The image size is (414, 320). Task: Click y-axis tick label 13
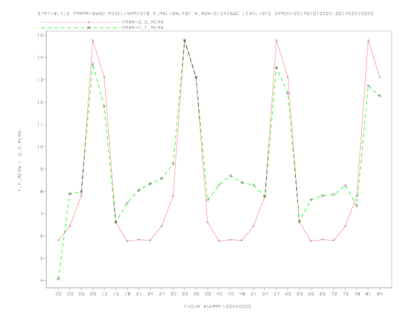click(41, 79)
